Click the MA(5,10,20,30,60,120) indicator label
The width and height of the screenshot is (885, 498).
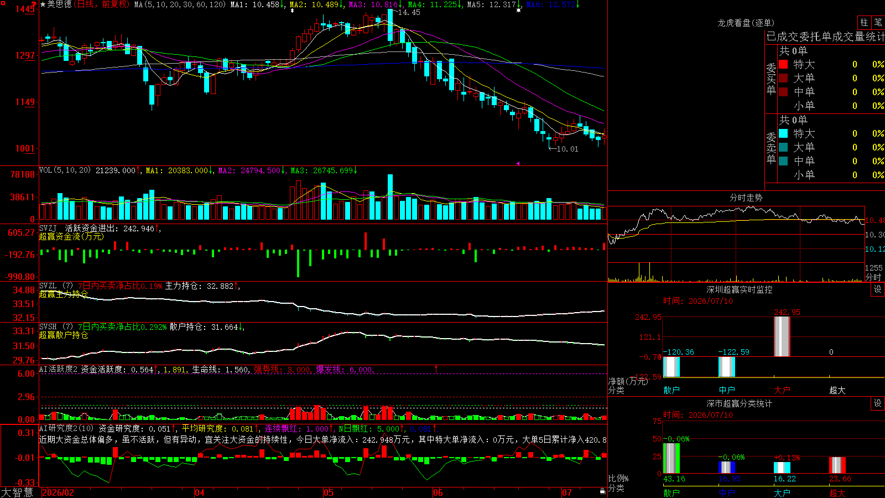pos(180,4)
